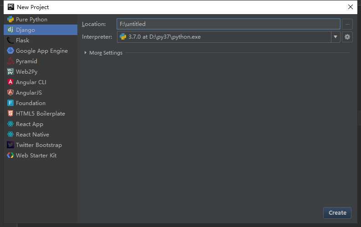Click the Angular CLI icon
The width and height of the screenshot is (361, 227).
point(10,82)
